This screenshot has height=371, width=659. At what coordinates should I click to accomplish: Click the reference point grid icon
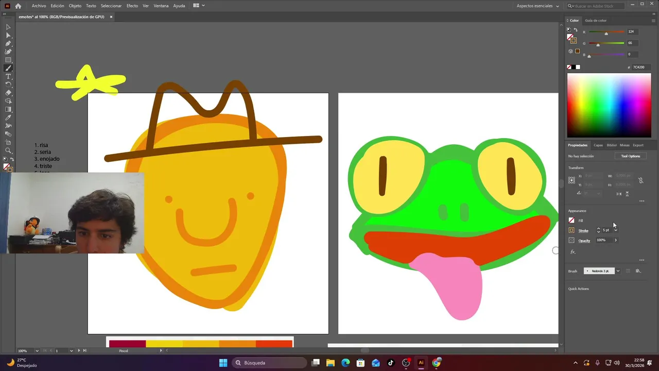(571, 180)
